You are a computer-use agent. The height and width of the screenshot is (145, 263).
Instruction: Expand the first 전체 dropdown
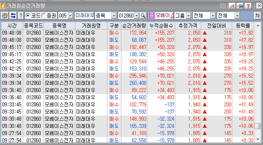coord(213,16)
